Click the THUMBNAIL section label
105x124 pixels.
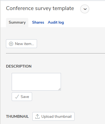click(17, 116)
